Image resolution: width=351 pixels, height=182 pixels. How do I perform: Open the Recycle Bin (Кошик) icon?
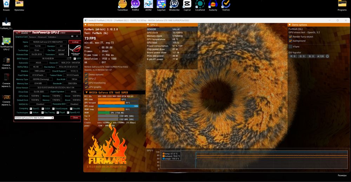tap(6, 6)
